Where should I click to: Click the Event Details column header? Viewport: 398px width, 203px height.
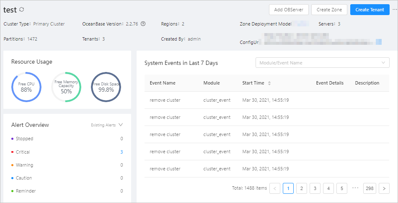(330, 83)
